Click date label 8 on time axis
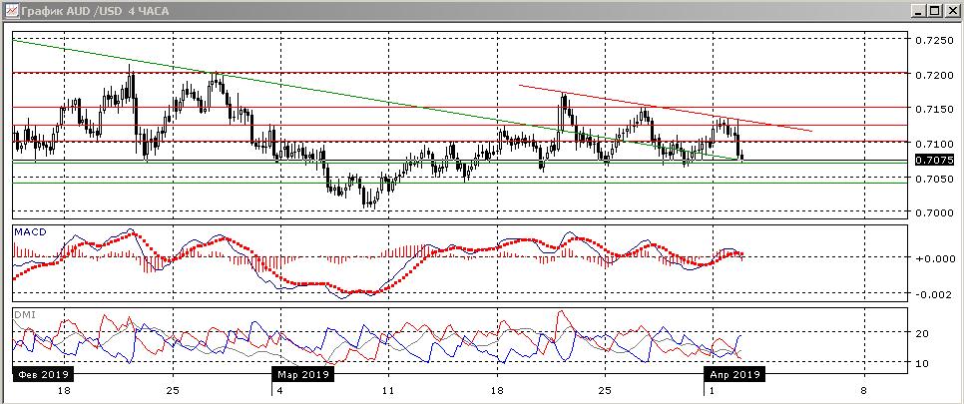Screen dimensions: 964x404 point(862,390)
